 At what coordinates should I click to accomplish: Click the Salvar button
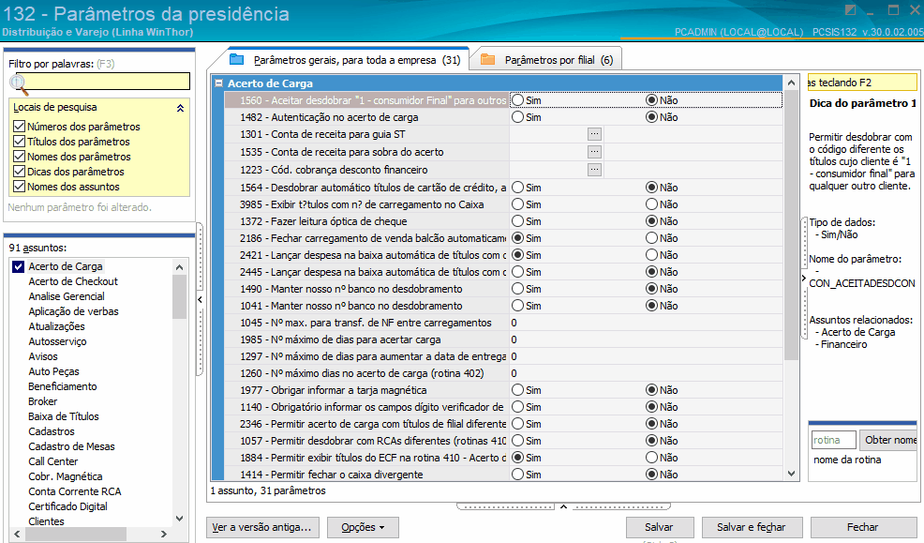point(659,527)
